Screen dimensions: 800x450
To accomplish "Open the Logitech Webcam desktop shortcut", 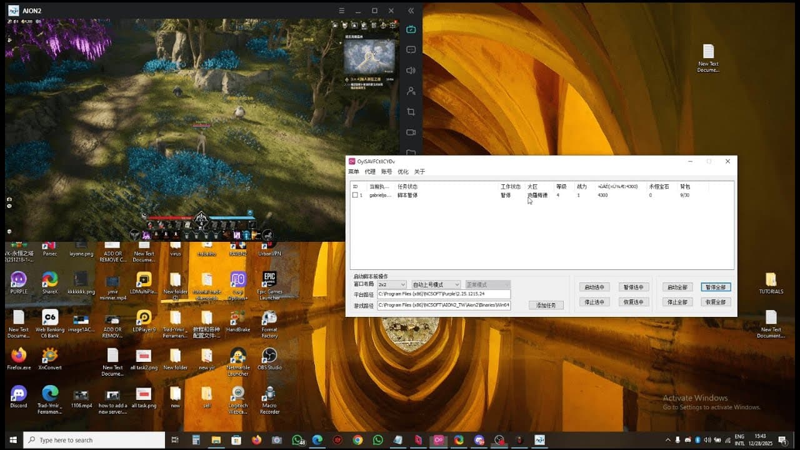I will 238,399.
